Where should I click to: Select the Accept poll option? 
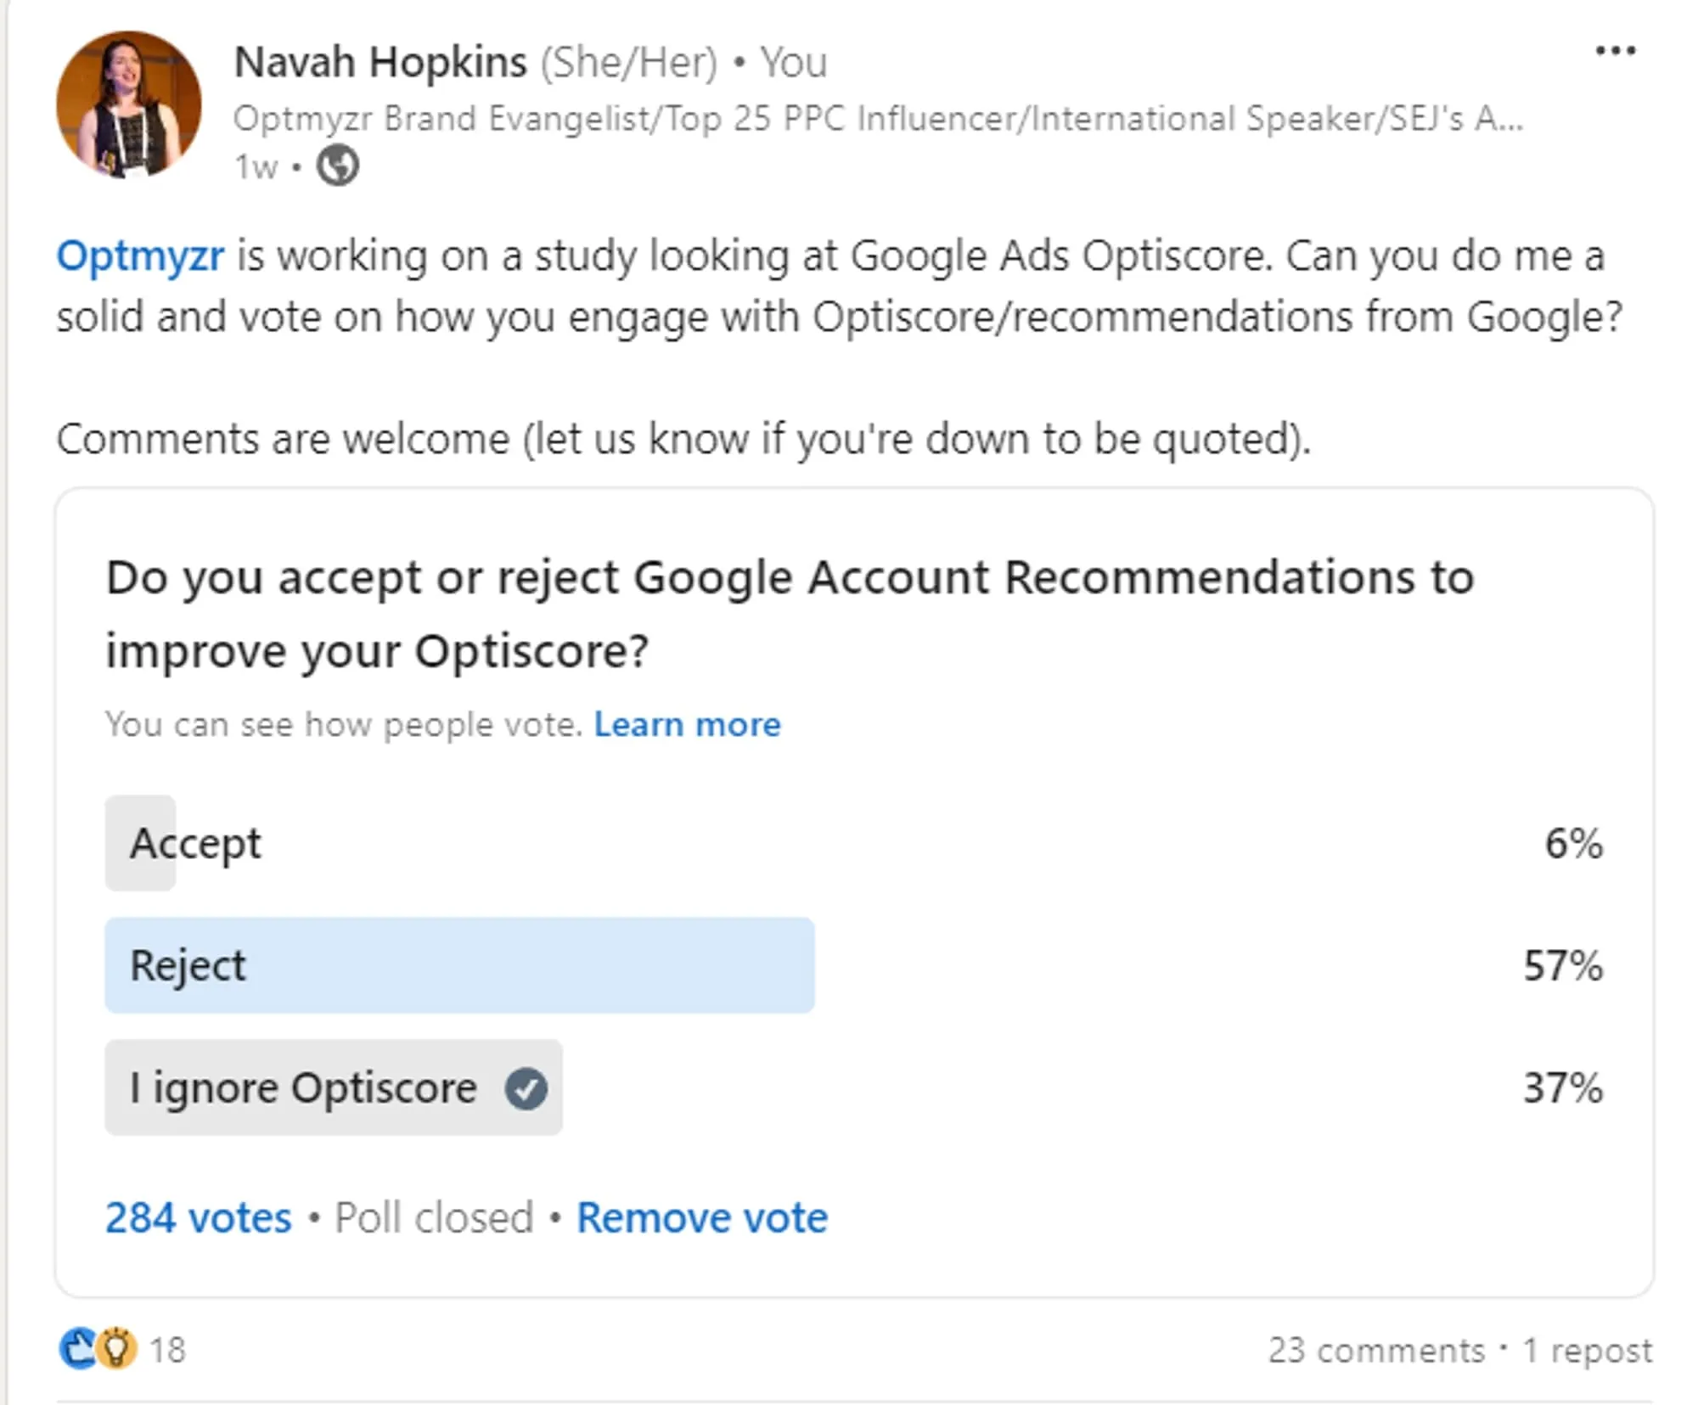coord(195,843)
